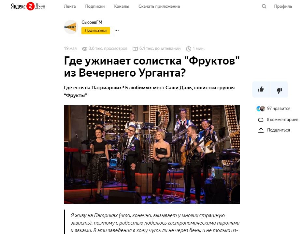
Task: Open the Подписки section
Action: click(95, 7)
